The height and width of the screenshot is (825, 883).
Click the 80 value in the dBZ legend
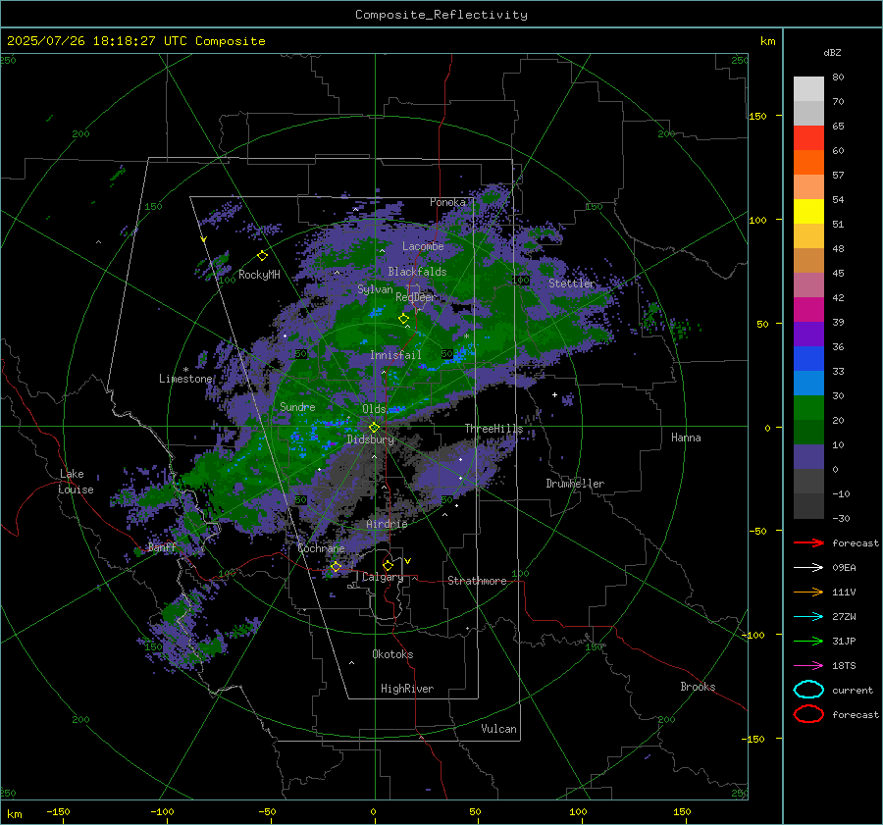(x=838, y=77)
